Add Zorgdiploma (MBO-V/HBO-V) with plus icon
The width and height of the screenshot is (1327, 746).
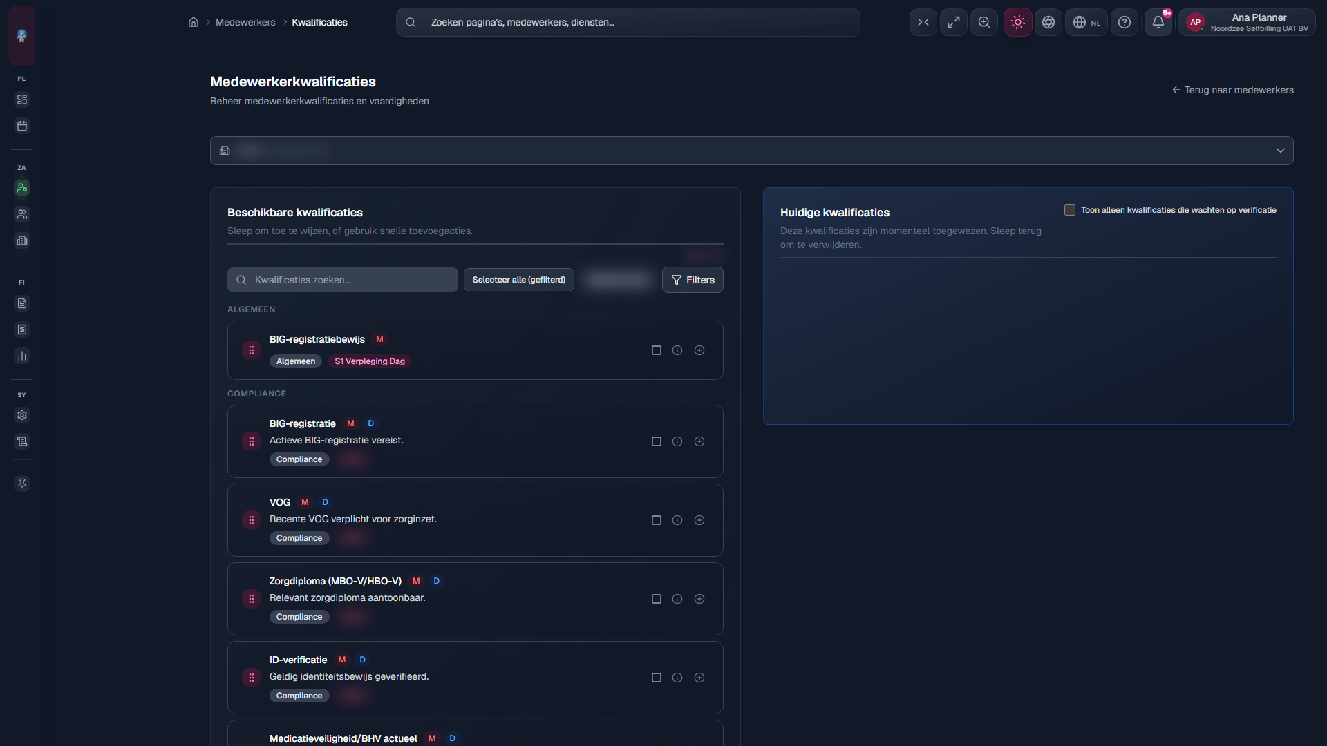(x=699, y=599)
